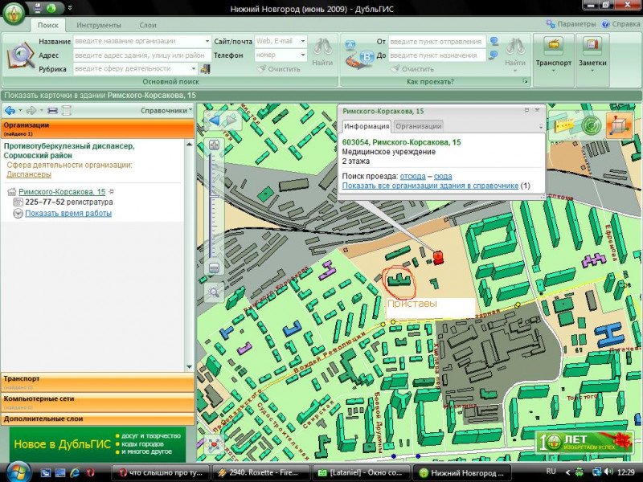Viewport: 643px width, 482px height.
Task: Expand the Справочники dropdown
Action: click(167, 110)
